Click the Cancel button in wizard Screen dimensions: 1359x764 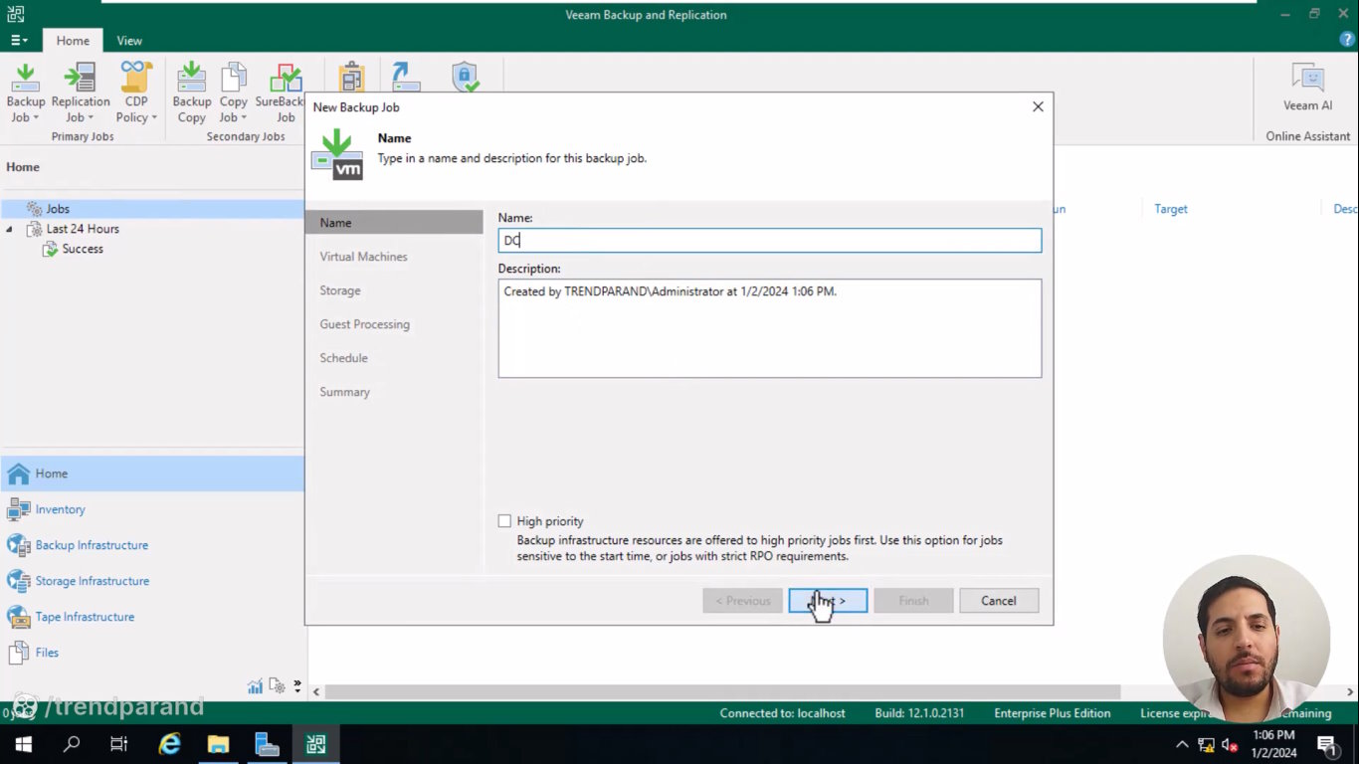click(999, 601)
